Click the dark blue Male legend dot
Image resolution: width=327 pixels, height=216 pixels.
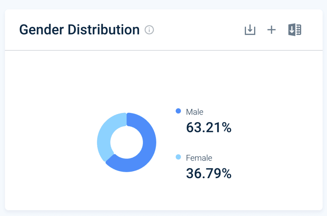point(178,111)
